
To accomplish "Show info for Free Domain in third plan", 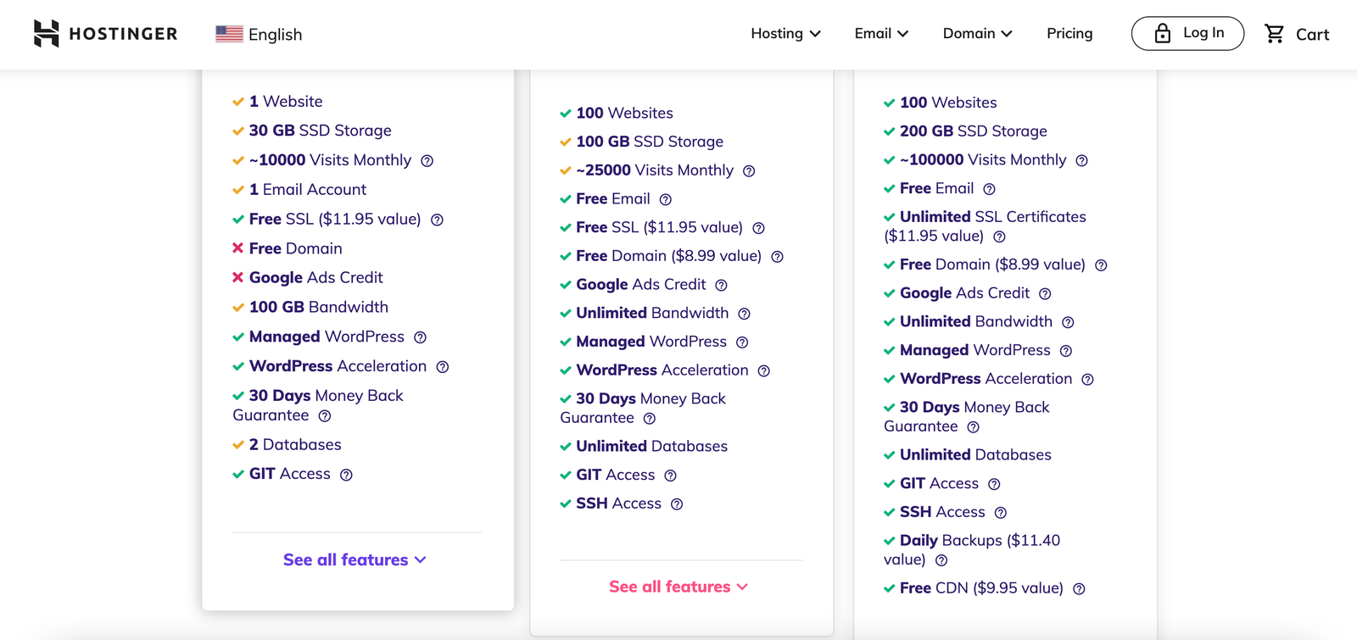I will (1101, 265).
